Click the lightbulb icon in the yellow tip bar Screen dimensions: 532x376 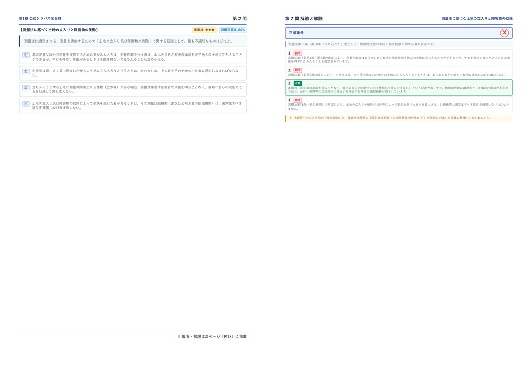(290, 118)
